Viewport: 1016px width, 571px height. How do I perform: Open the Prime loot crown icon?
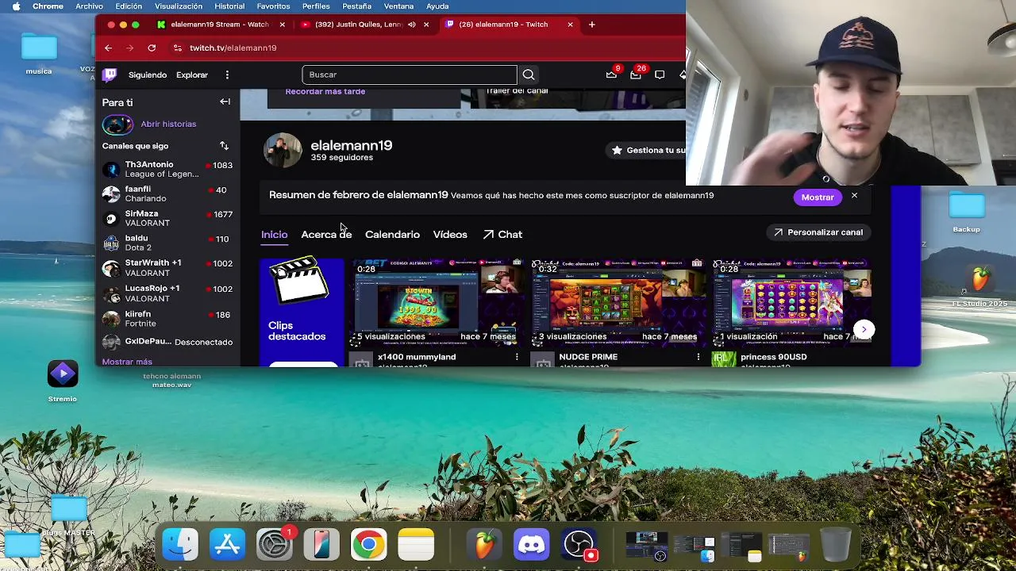[611, 75]
